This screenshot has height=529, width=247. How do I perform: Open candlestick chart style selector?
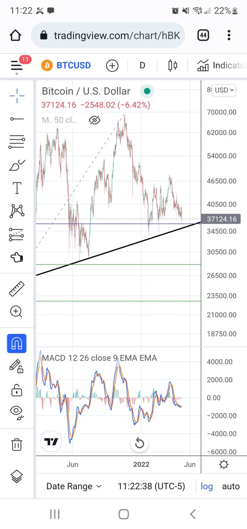pos(172,66)
